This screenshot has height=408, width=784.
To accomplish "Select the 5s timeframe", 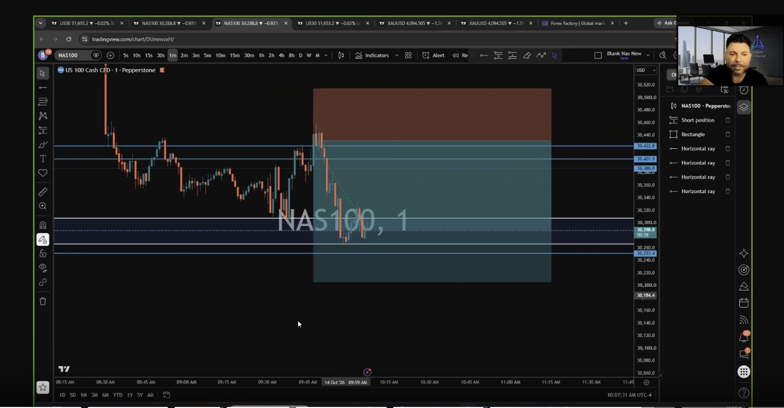I will [x=126, y=55].
